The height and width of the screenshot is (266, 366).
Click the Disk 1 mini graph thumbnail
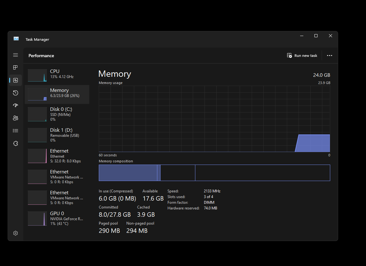point(37,135)
